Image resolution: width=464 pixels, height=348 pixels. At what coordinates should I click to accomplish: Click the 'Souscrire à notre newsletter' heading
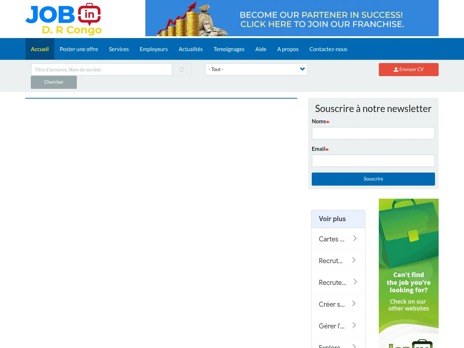coord(373,109)
